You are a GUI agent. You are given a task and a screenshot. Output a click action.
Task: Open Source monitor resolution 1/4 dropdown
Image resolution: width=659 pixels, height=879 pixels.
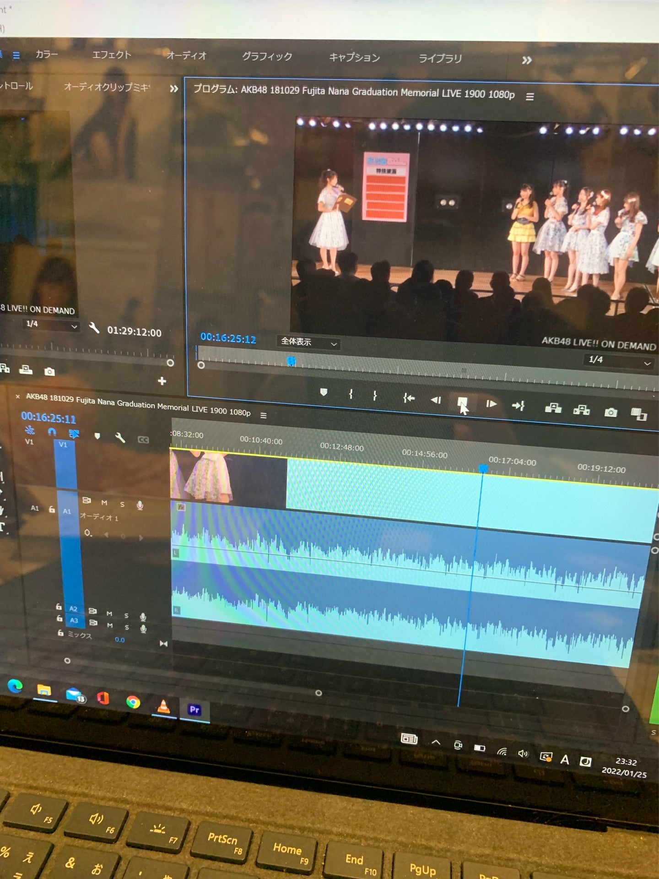[51, 325]
